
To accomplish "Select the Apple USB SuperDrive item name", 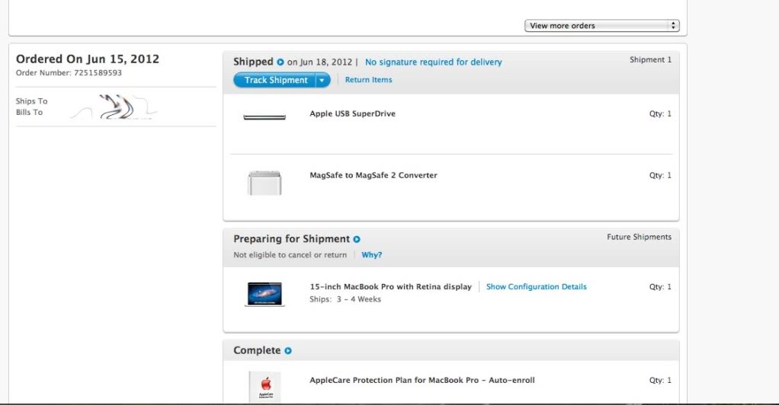I will coord(352,113).
